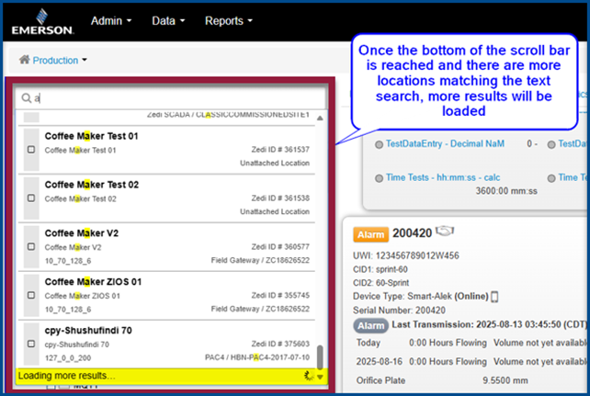Click the home icon beside Production
The width and height of the screenshot is (590, 396).
click(25, 60)
